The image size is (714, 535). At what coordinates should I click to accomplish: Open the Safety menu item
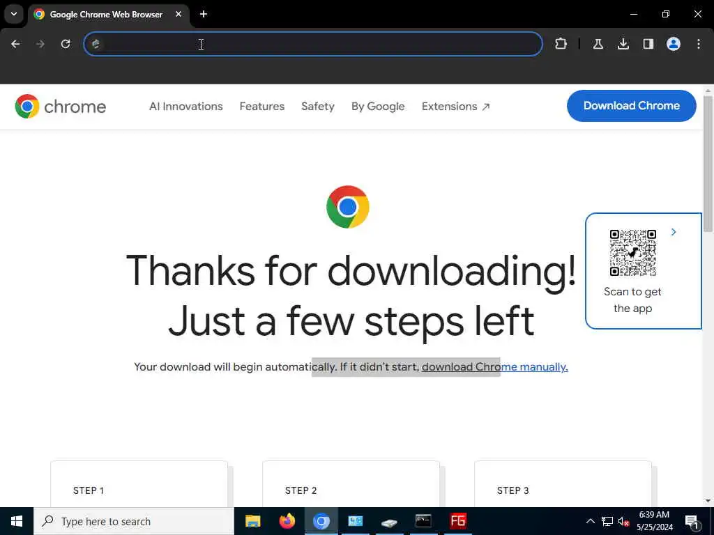tap(318, 107)
